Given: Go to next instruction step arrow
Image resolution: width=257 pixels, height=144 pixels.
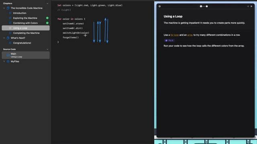Looking at the screenshot, I should [x=251, y=6].
